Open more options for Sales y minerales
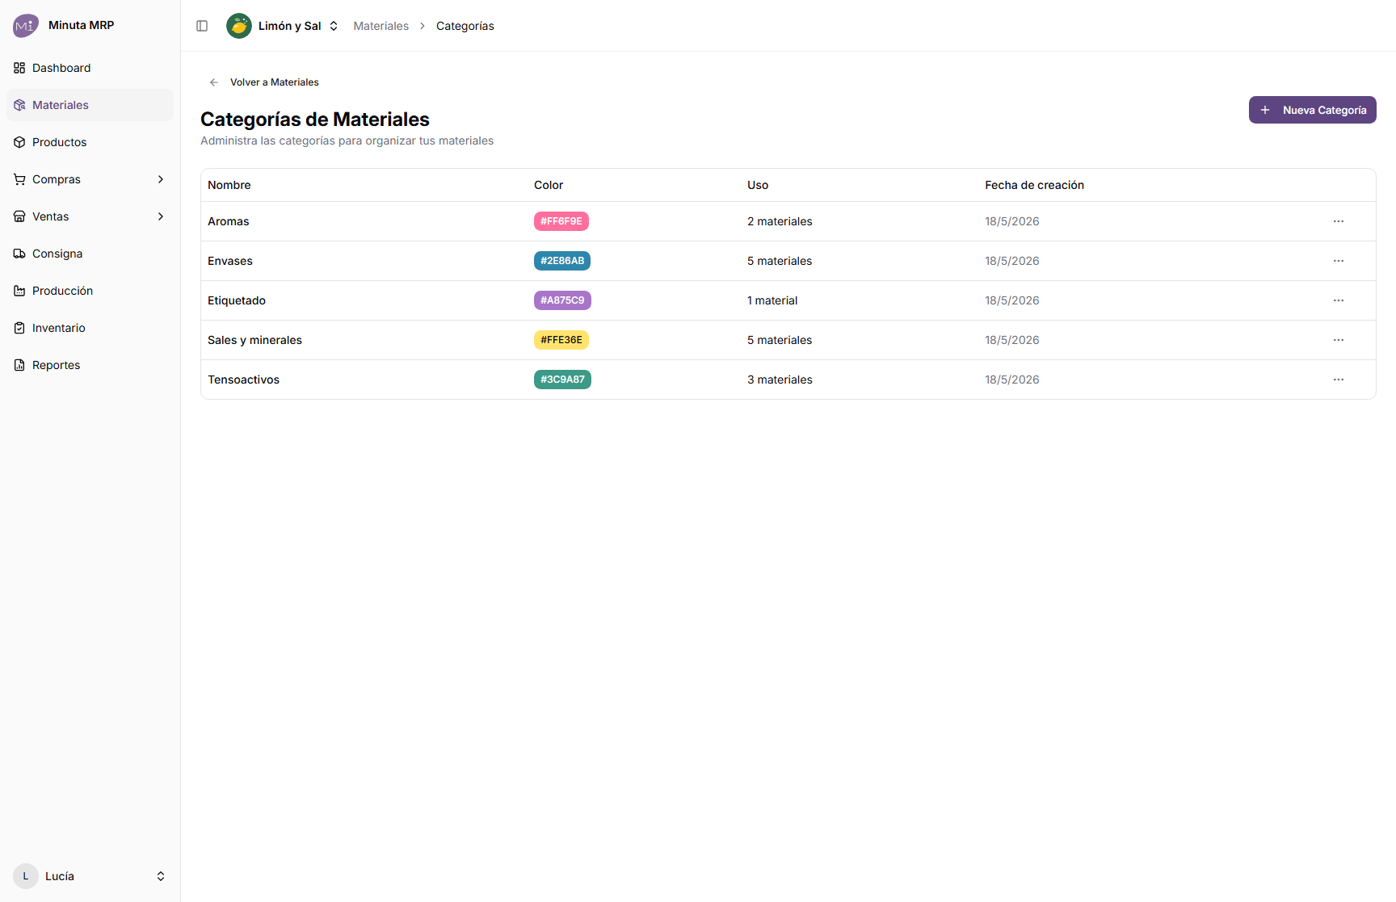The height and width of the screenshot is (902, 1396). pos(1339,340)
